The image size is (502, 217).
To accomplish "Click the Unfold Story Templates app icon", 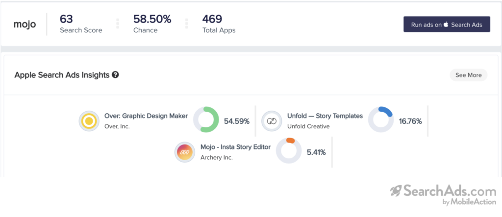I will (271, 121).
